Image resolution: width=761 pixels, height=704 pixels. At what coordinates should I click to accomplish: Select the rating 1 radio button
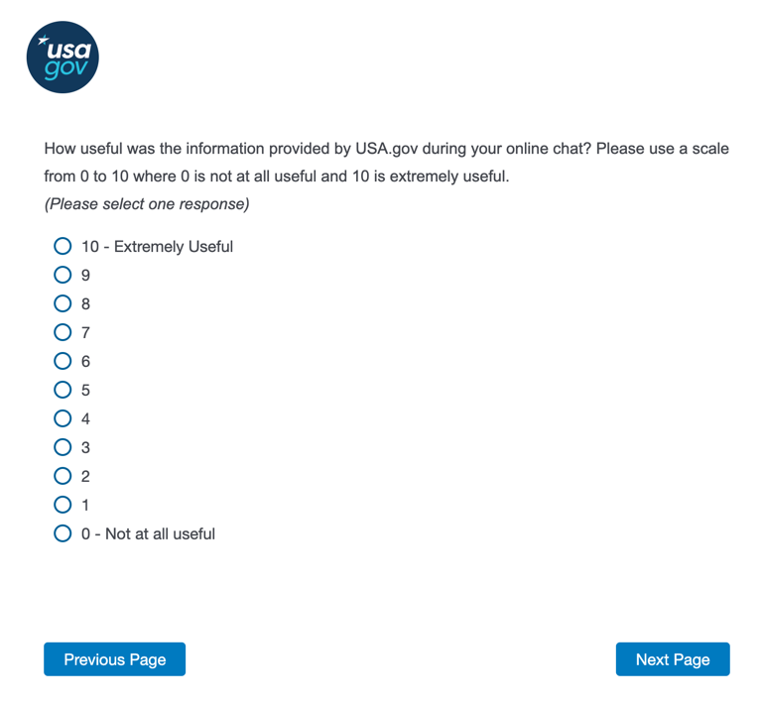coord(63,505)
